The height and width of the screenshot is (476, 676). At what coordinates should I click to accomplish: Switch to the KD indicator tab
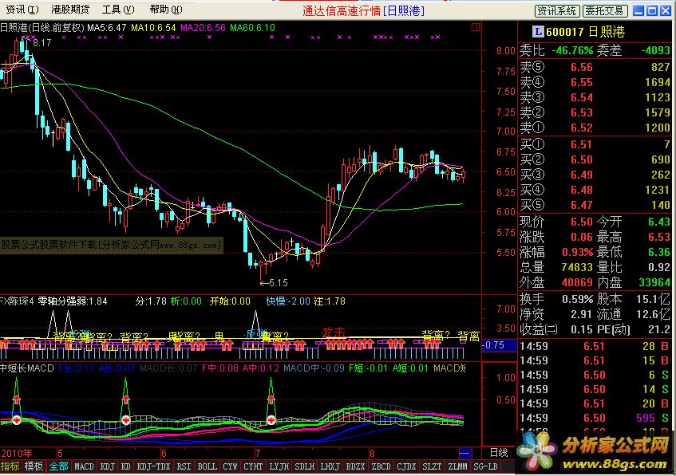pos(126,466)
